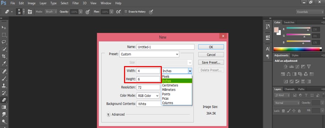Select the Gradient tool
This screenshot has height=128, width=325.
[x=4, y=107]
